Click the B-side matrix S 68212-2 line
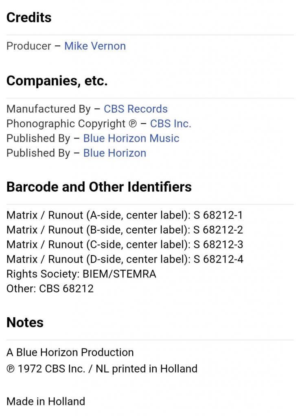This screenshot has height=416, width=300. tap(124, 230)
